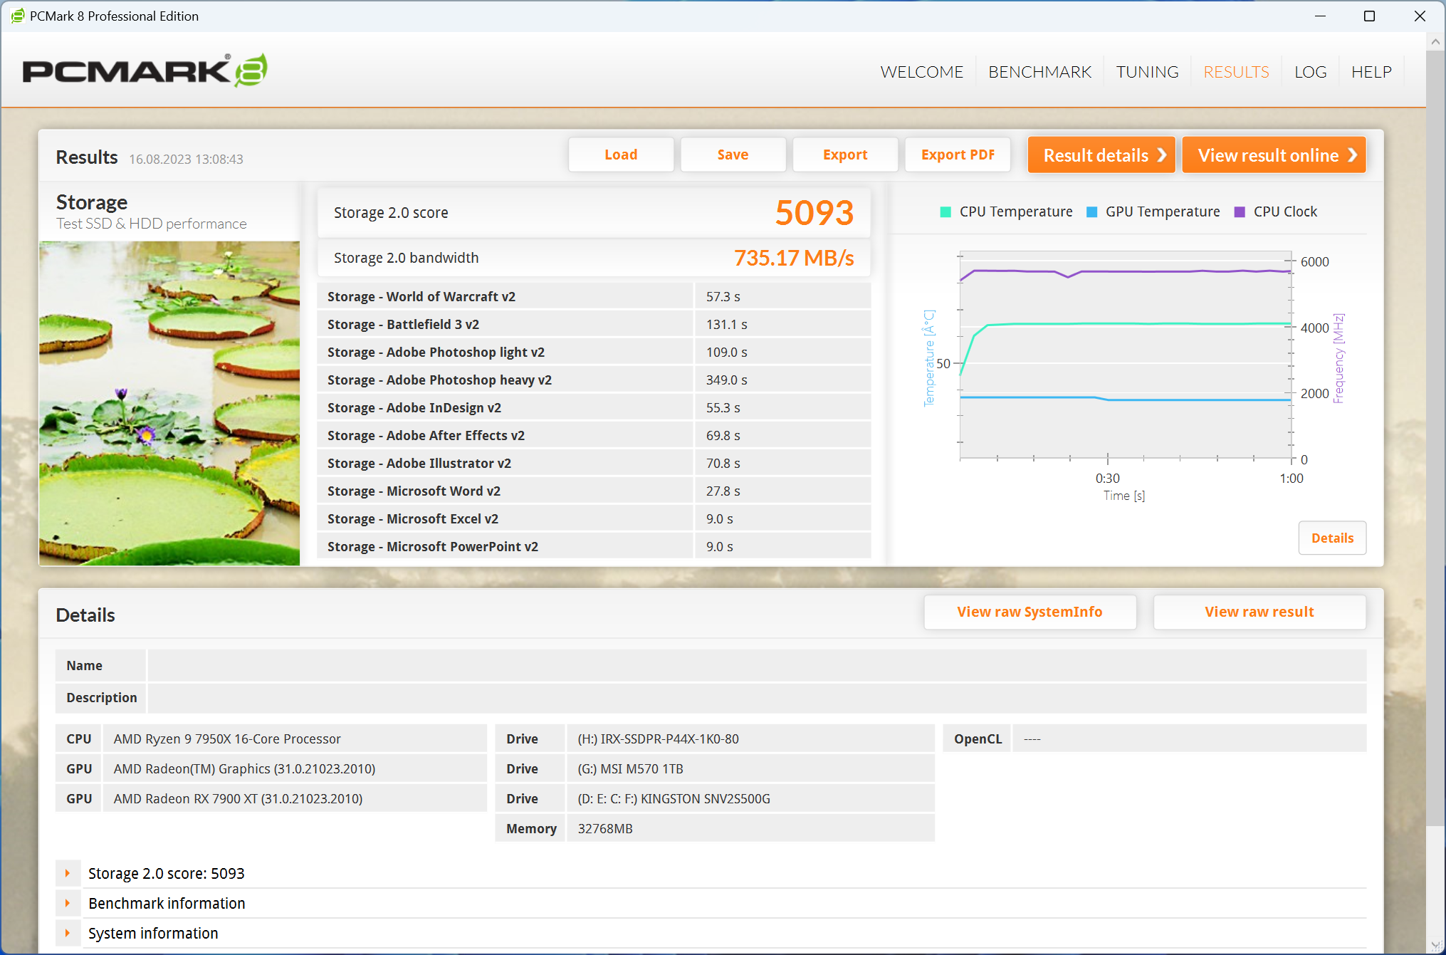1446x955 pixels.
Task: Open the LOG tab
Action: pos(1310,72)
